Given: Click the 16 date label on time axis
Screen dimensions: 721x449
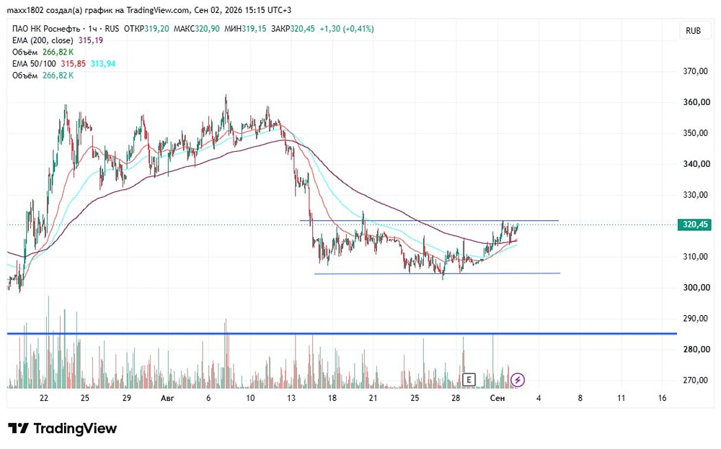Looking at the screenshot, I should (x=662, y=398).
